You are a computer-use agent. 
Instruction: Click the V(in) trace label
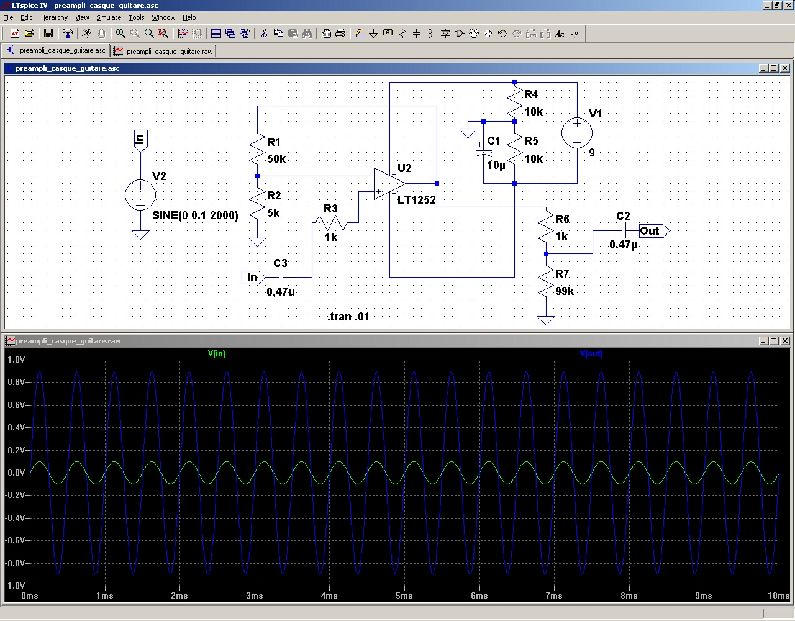pos(216,353)
